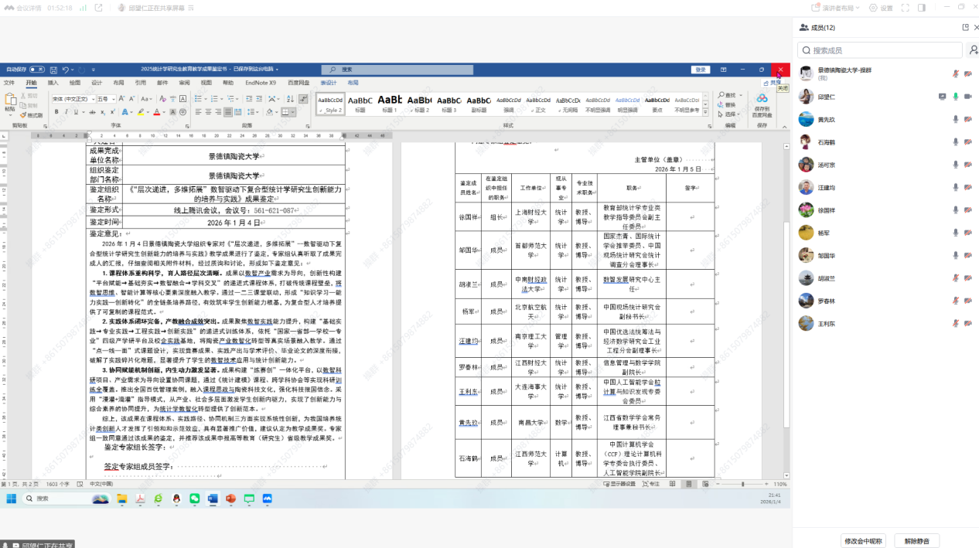Click the save icon in quick access toolbar
The image size is (979, 548).
pyautogui.click(x=53, y=70)
